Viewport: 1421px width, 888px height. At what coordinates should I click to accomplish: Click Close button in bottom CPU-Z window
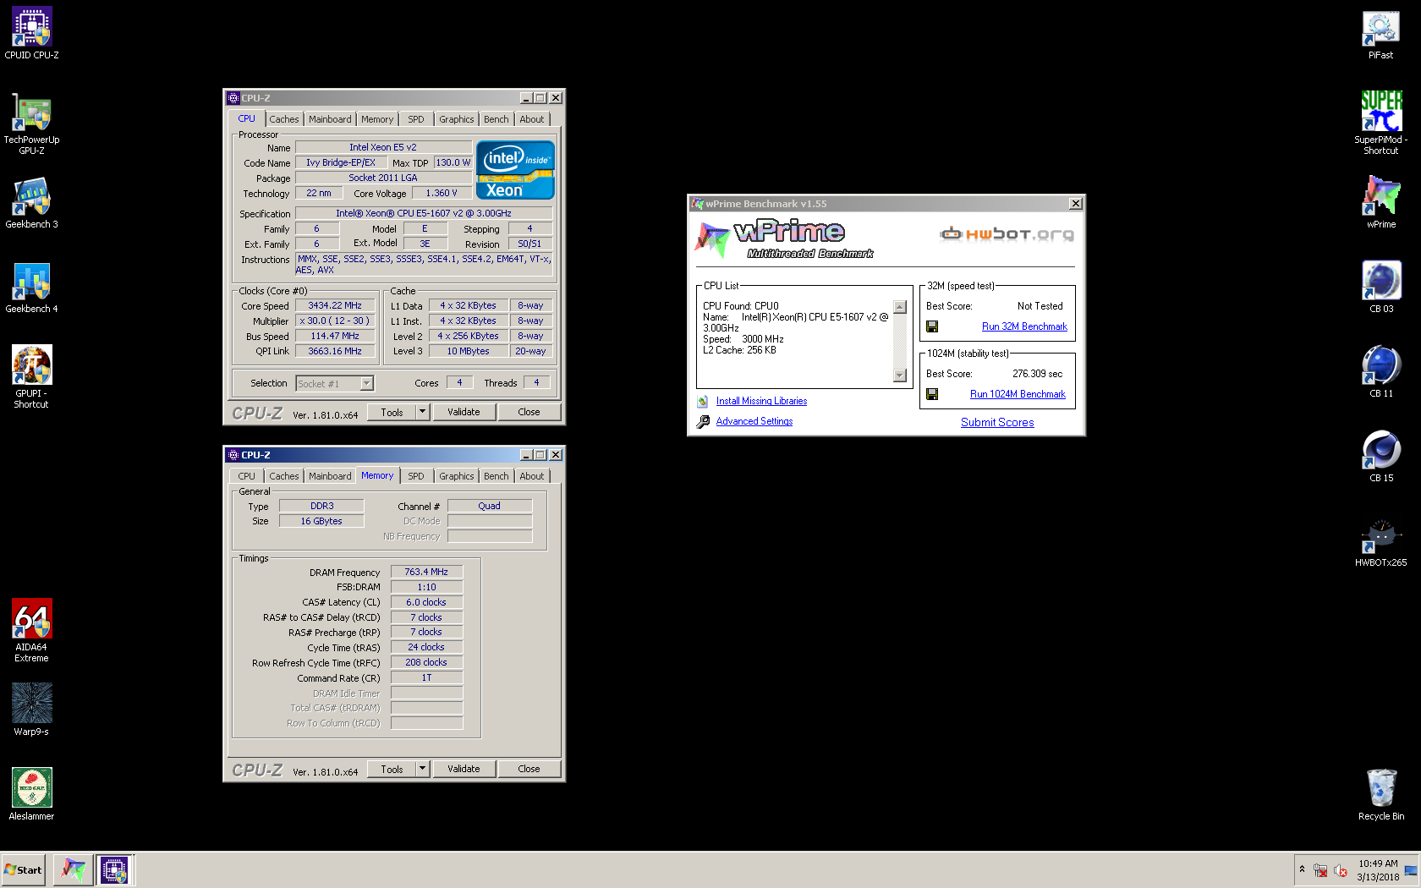pos(529,769)
